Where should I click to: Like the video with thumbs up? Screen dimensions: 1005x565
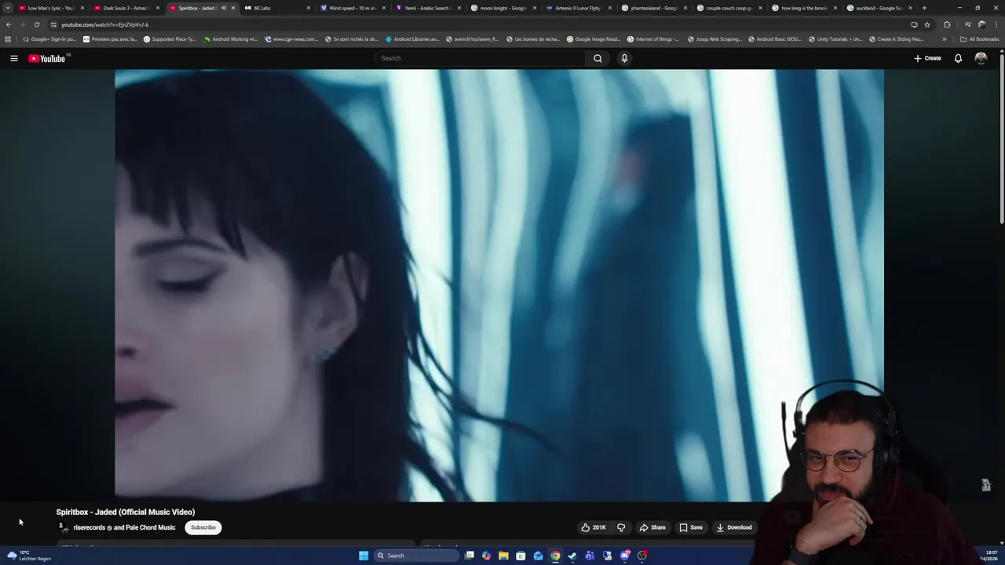(x=594, y=527)
